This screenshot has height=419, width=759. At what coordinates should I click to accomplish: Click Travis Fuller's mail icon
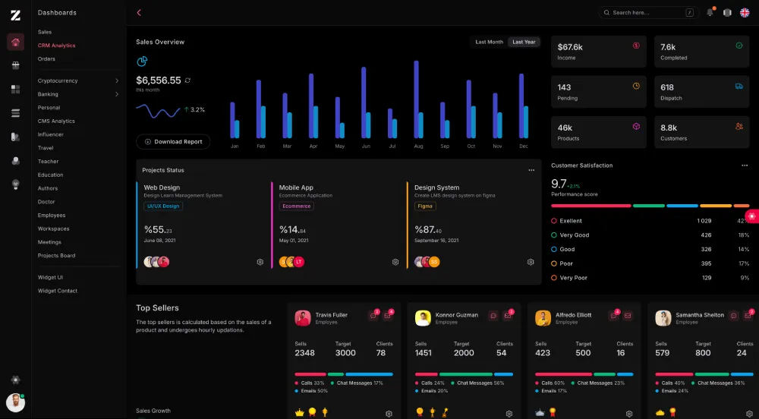click(389, 315)
